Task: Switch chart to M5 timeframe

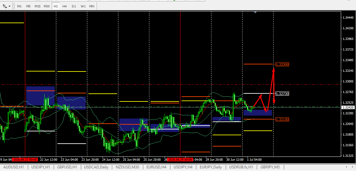Action: point(28,6)
